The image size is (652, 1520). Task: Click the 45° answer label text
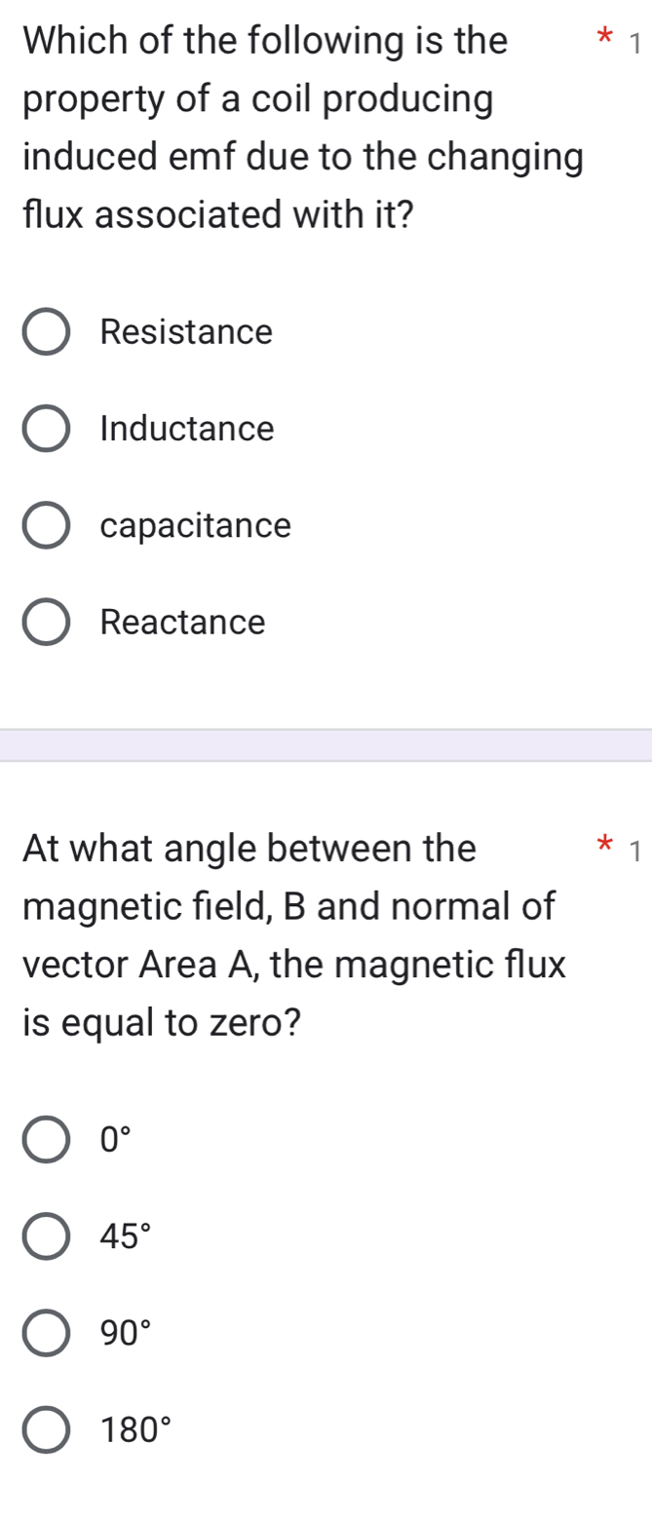125,1236
